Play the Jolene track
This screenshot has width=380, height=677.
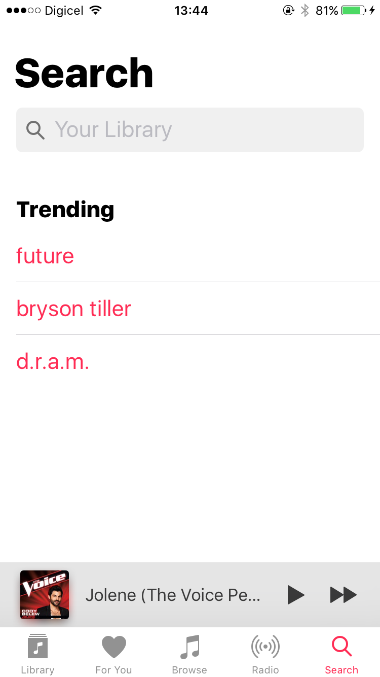coord(296,595)
